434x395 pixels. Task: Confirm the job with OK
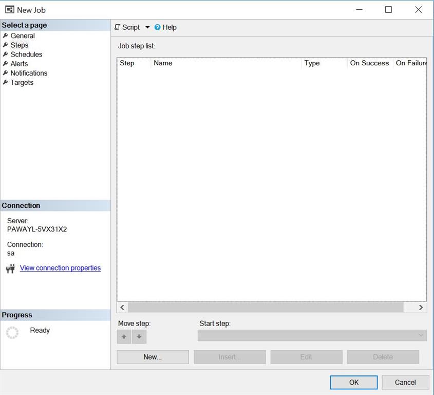[354, 383]
